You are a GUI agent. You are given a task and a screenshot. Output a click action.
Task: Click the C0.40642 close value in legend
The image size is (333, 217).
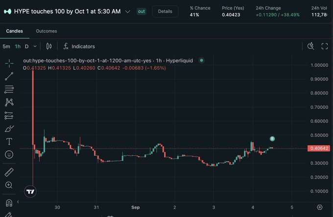coord(109,68)
